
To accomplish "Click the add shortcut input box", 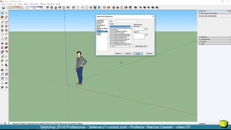I will pos(139,29).
